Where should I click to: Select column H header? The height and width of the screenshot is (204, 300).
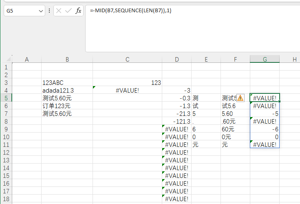(290, 59)
